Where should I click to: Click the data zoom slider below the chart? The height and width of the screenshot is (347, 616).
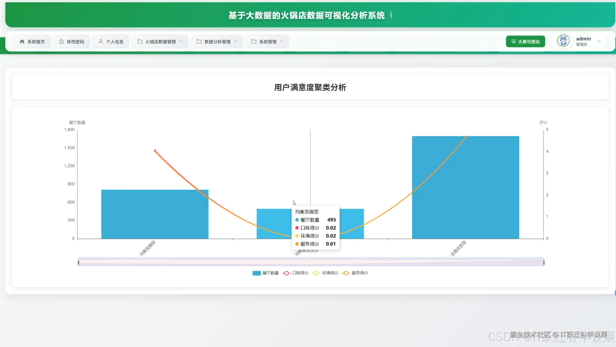tap(311, 262)
